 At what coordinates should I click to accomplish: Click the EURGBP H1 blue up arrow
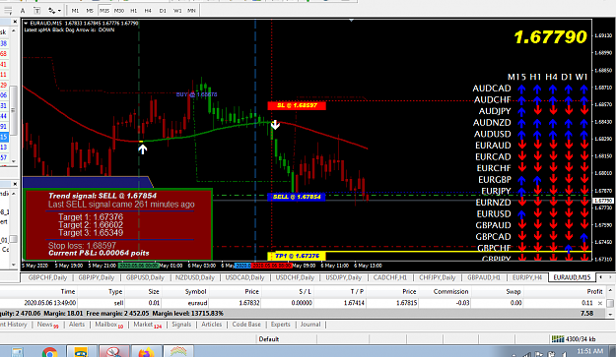pyautogui.click(x=537, y=180)
